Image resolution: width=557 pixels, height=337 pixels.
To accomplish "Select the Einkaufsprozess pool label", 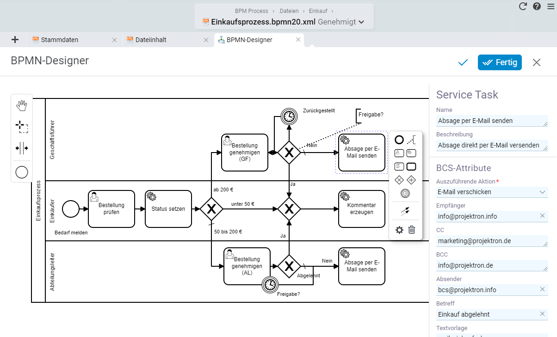I will pyautogui.click(x=38, y=201).
